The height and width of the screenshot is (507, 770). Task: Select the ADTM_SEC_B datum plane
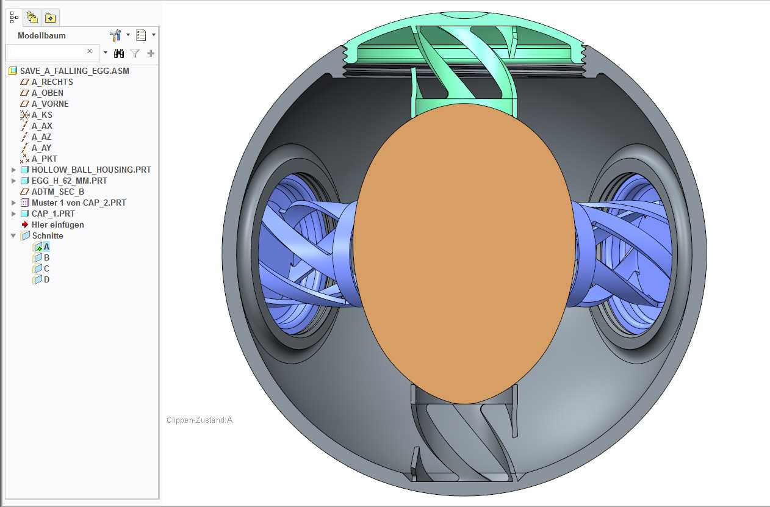pyautogui.click(x=58, y=192)
